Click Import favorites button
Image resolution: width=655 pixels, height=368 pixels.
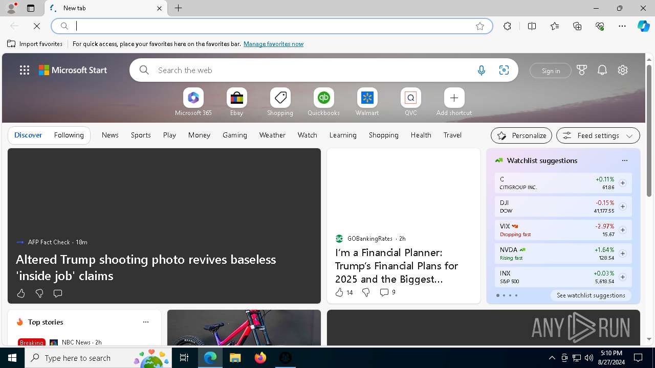[x=35, y=44]
